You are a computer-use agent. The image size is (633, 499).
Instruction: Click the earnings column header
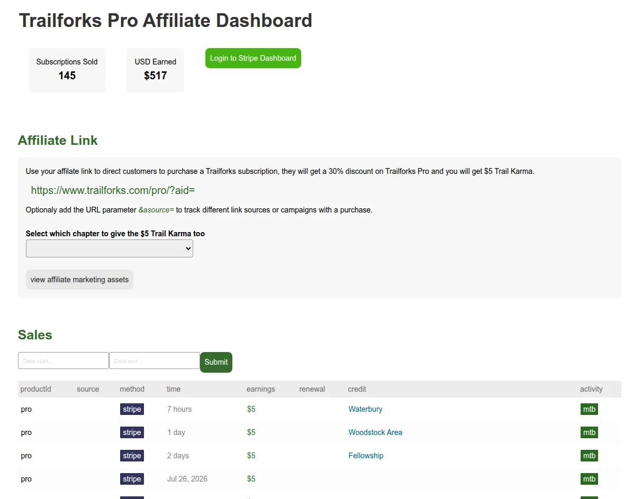click(261, 389)
